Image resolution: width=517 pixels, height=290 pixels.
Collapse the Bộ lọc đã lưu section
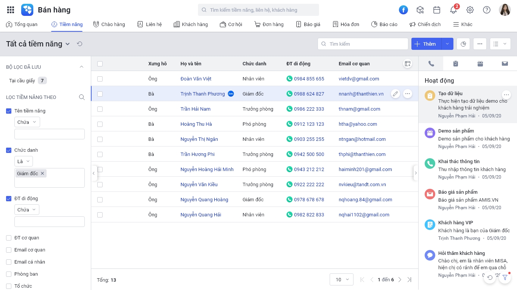click(x=81, y=67)
